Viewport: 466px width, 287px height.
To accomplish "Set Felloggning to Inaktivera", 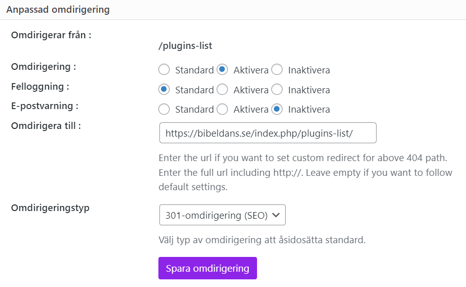I will coord(277,89).
